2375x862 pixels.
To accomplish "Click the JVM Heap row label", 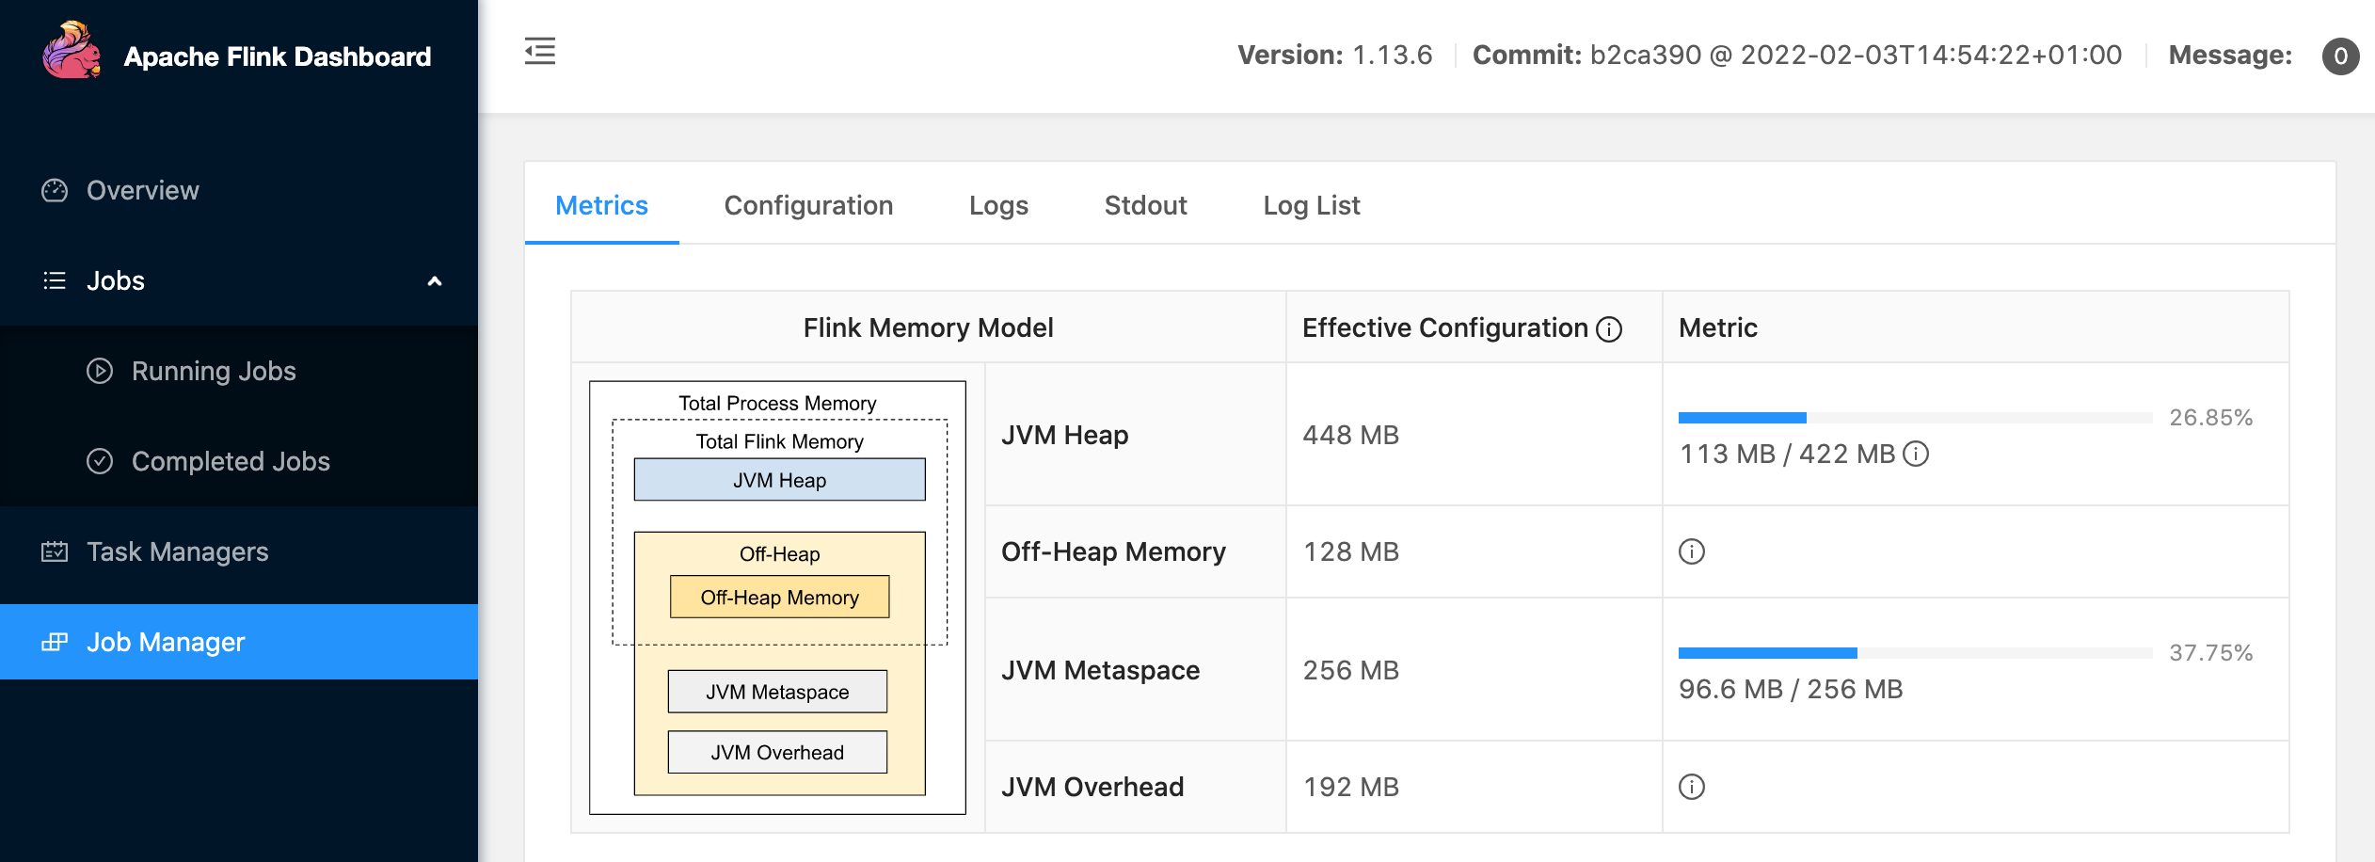I will click(x=1064, y=435).
